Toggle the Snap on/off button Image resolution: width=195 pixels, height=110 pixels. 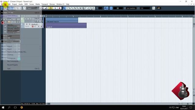[111, 8]
